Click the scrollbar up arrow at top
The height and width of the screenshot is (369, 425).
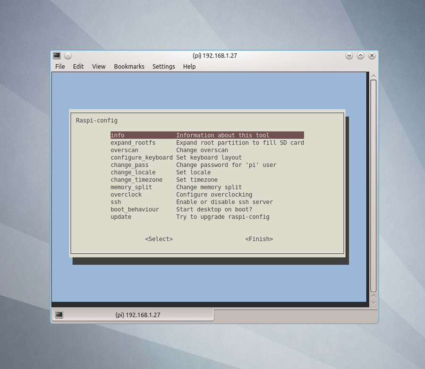(373, 76)
